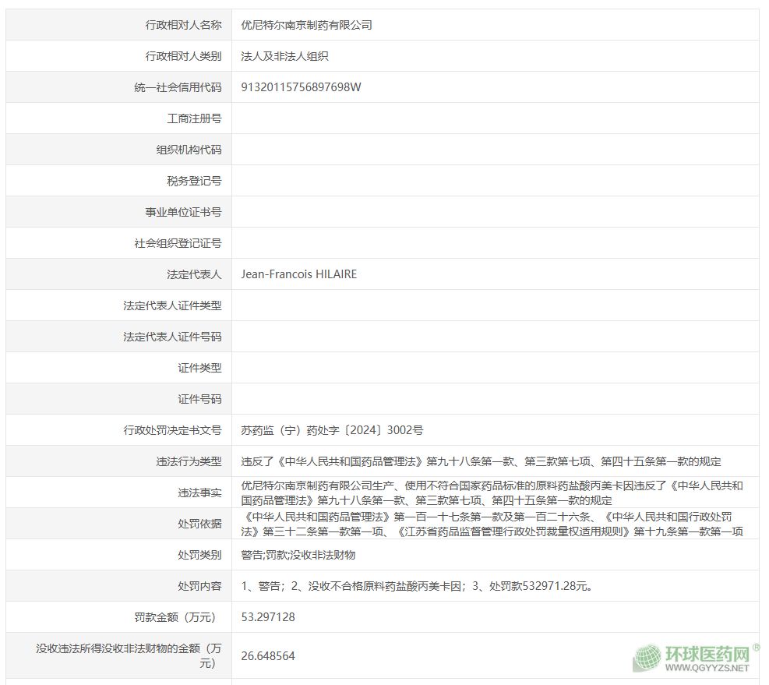This screenshot has width=769, height=685.
Task: Click the WWW.QGYYZS.NET watermark text
Action: tap(707, 668)
